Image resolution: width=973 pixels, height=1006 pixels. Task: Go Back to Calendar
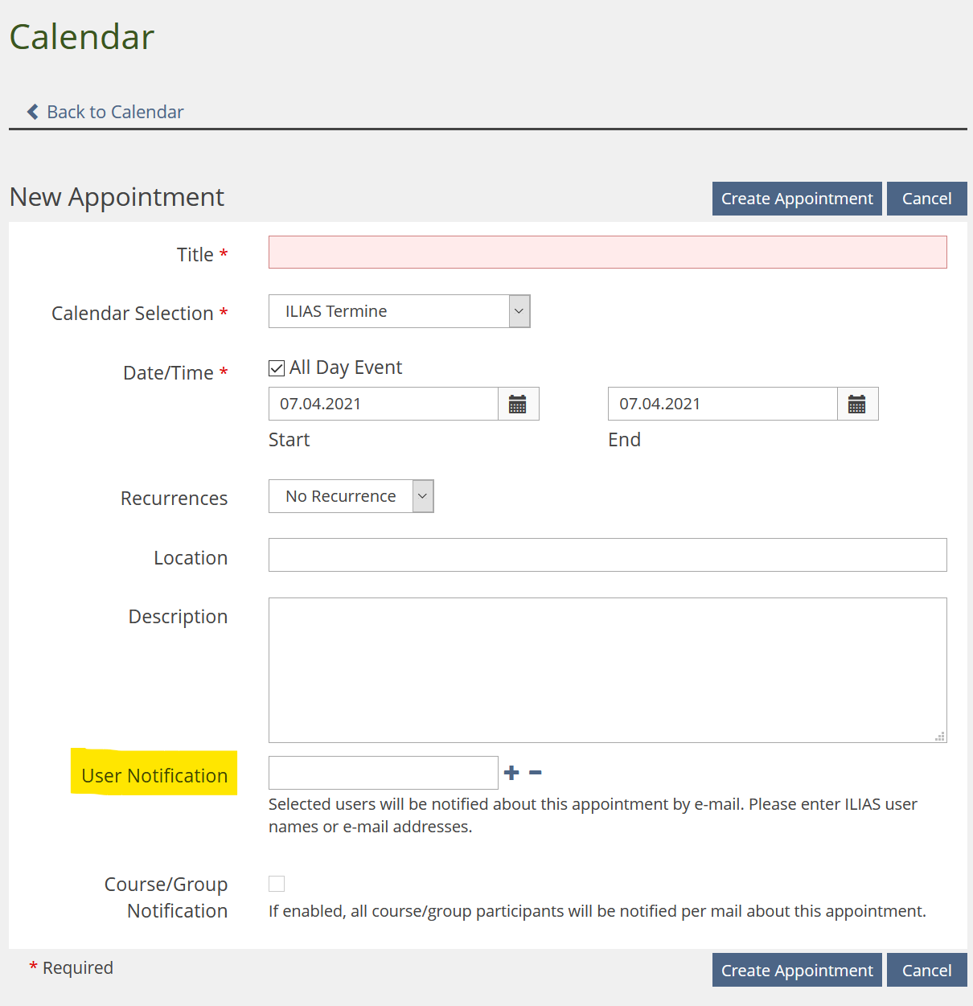pos(115,112)
